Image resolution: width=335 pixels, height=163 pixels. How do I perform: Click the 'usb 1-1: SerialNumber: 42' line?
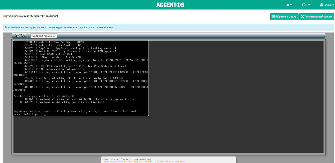click(47, 45)
